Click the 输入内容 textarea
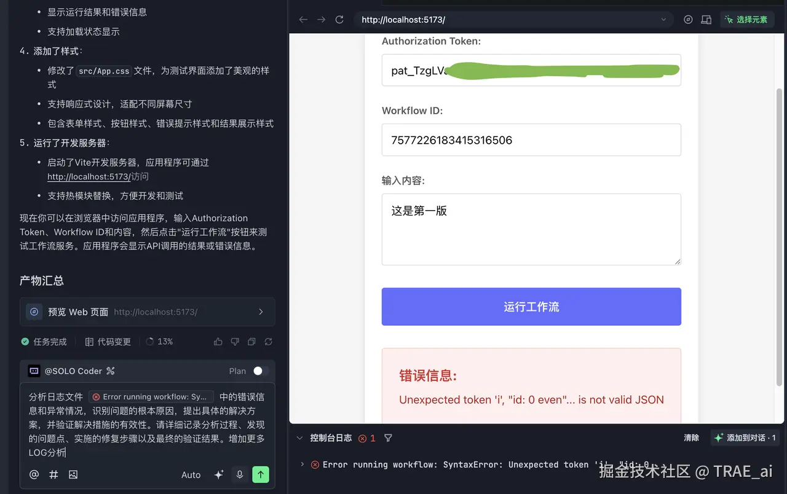Screen dimensions: 787x494 click(x=531, y=229)
